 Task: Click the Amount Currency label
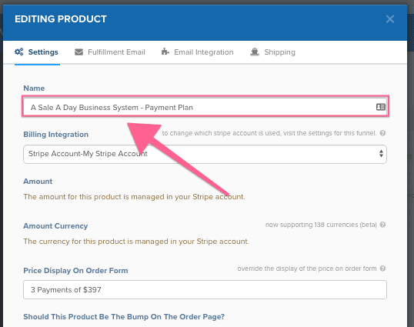coord(55,226)
